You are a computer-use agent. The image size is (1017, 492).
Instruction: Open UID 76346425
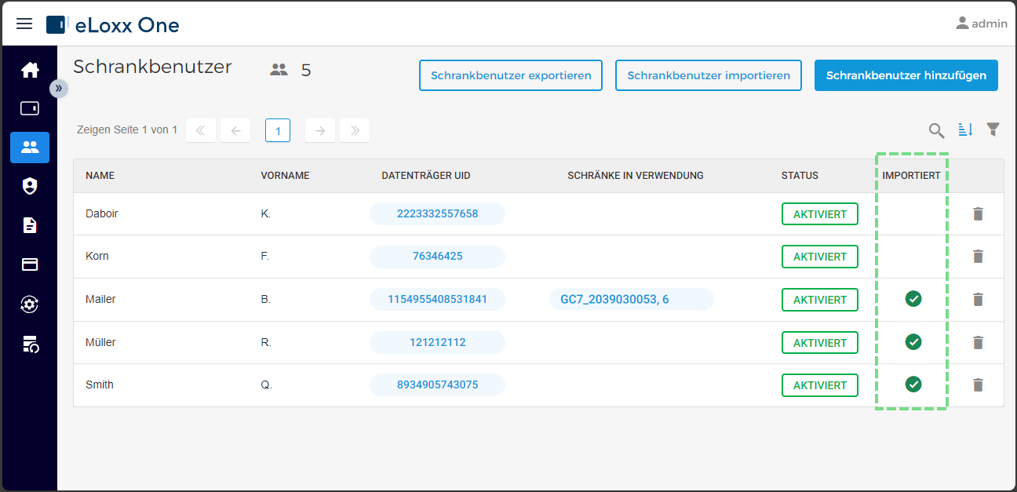[437, 256]
